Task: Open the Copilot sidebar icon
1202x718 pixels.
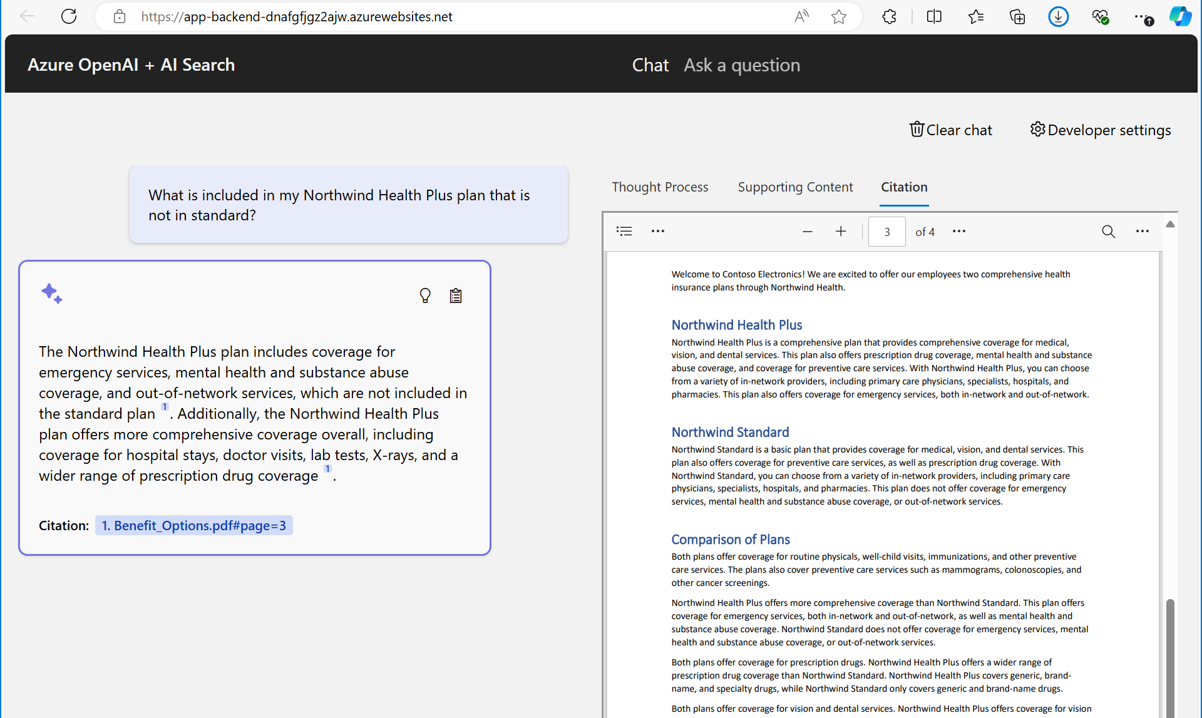Action: click(1181, 17)
